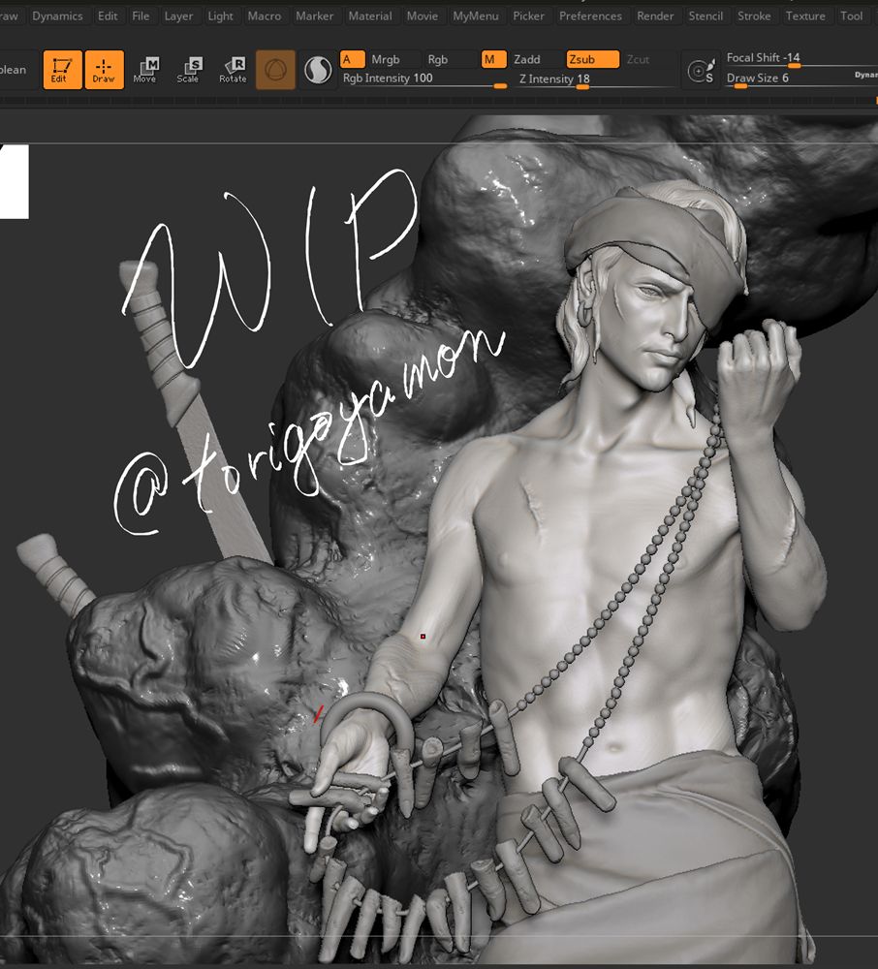Image resolution: width=878 pixels, height=969 pixels.
Task: Click the Sculptris Pro icon near Focal Shift
Action: pyautogui.click(x=700, y=69)
